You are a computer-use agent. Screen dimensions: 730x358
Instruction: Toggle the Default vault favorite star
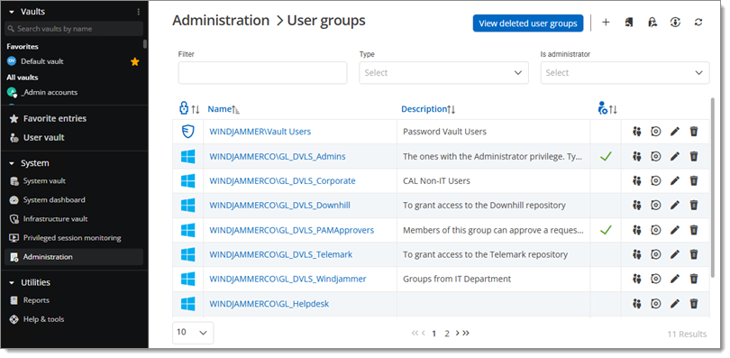(134, 61)
